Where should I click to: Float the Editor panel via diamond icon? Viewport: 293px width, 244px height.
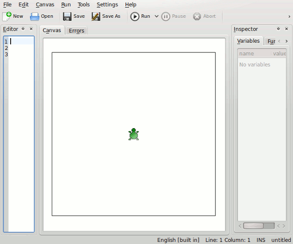point(23,29)
